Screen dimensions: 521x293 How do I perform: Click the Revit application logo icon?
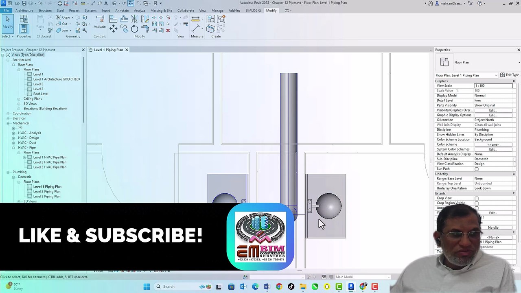(x=3, y=3)
